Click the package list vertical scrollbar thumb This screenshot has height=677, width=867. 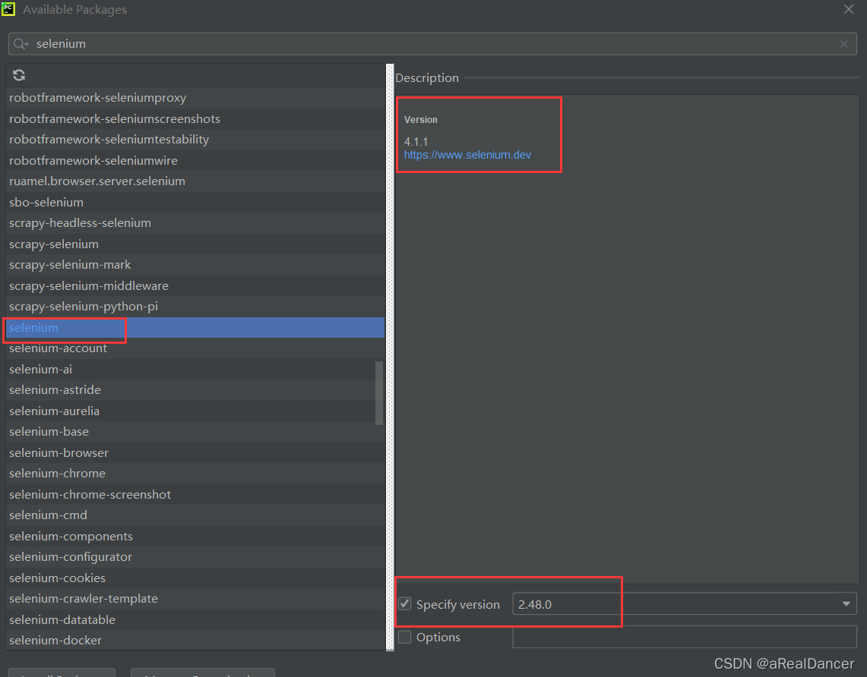pos(378,392)
